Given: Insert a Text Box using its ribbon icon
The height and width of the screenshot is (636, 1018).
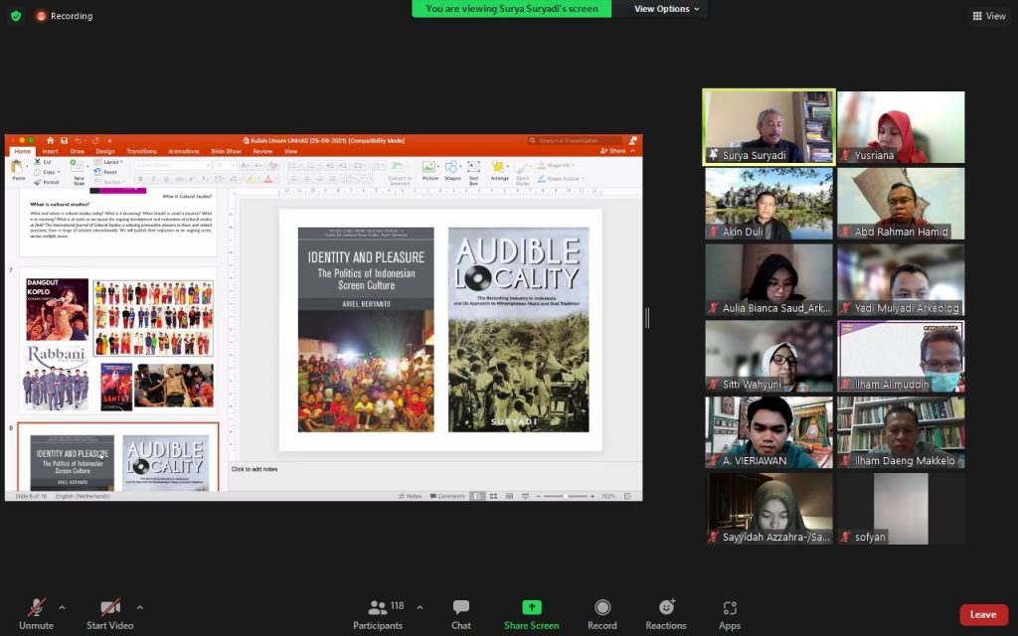Looking at the screenshot, I should [474, 168].
